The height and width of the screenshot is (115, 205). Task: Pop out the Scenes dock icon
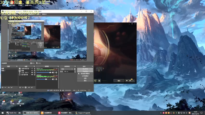coord(17,66)
